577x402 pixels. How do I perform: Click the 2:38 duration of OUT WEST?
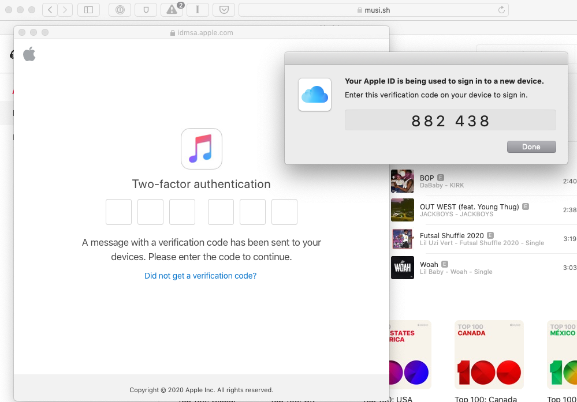[569, 210]
